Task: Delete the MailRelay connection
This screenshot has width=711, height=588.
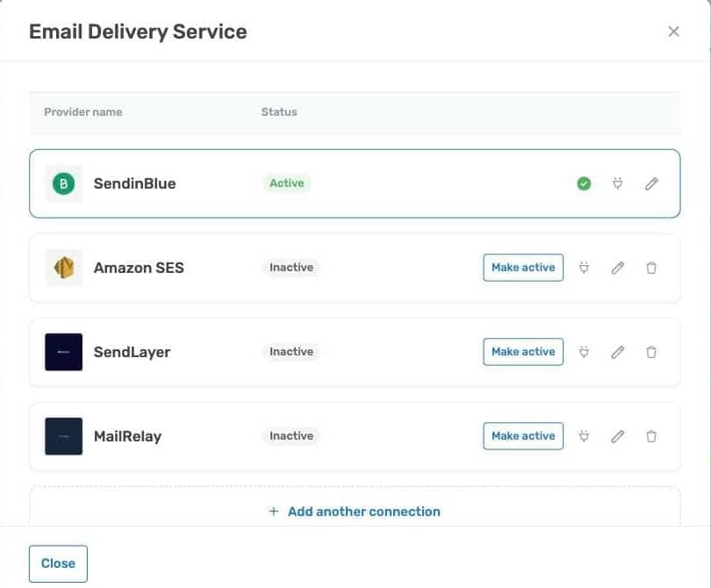Action: pyautogui.click(x=651, y=436)
